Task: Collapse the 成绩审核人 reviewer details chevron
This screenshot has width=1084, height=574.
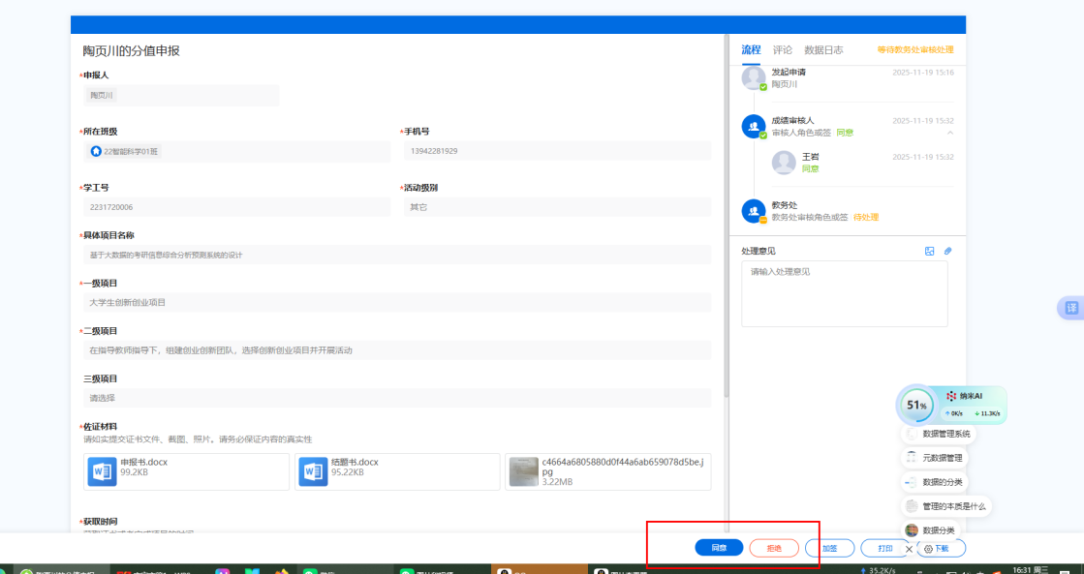Action: [x=949, y=133]
